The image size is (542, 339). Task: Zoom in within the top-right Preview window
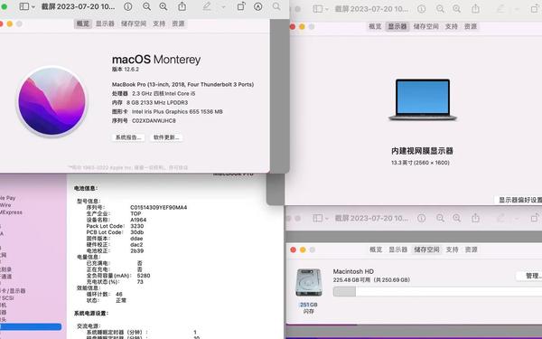(x=456, y=9)
